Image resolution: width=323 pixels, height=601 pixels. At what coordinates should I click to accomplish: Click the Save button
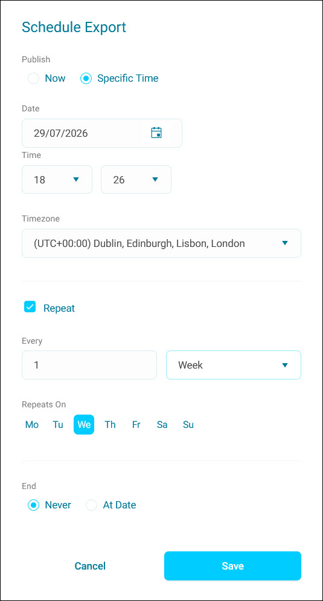(x=233, y=566)
